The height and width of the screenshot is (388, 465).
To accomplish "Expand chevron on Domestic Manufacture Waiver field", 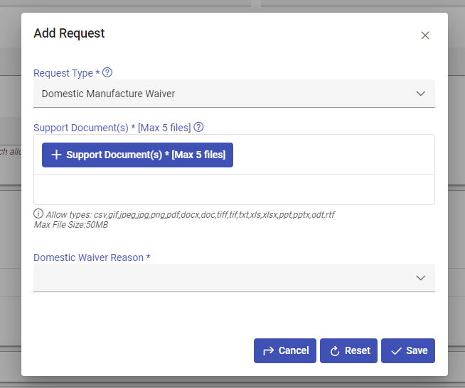I will [420, 94].
